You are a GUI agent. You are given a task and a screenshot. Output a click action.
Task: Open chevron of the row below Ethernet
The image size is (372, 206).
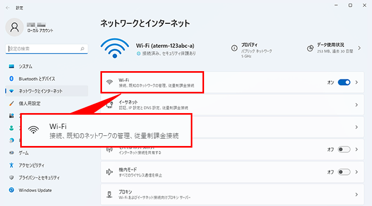coord(357,127)
